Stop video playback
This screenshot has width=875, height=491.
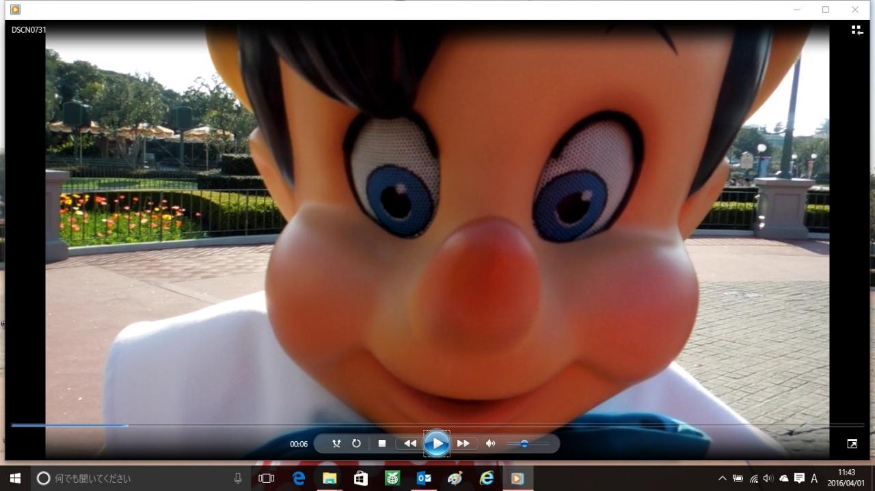point(382,443)
